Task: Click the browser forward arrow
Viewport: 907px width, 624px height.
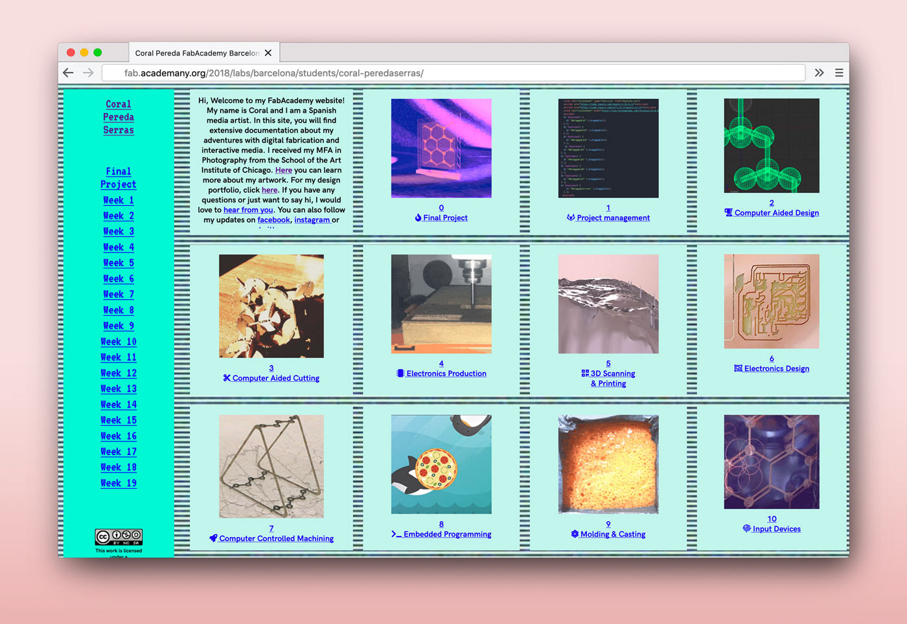Action: (x=88, y=73)
